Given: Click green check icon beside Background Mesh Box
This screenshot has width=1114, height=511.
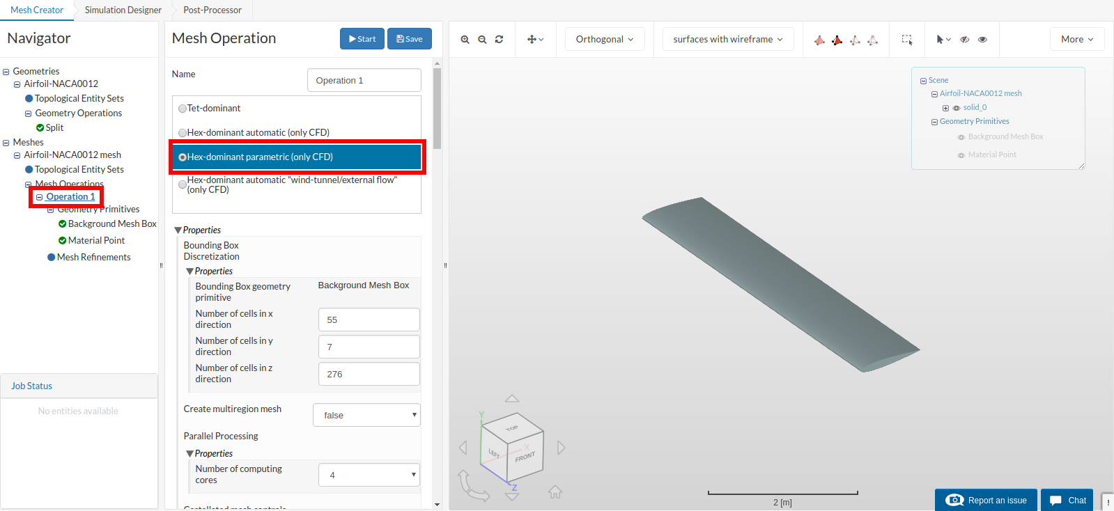Looking at the screenshot, I should [62, 224].
